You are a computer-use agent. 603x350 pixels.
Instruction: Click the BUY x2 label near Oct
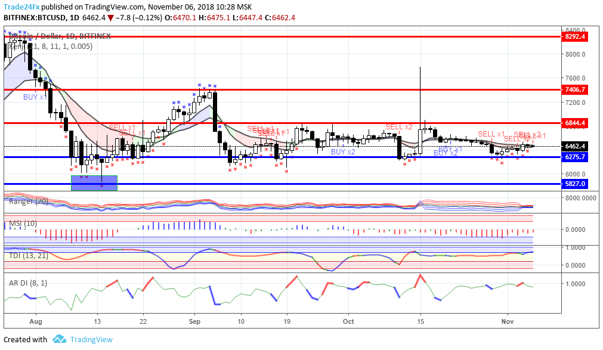[343, 152]
